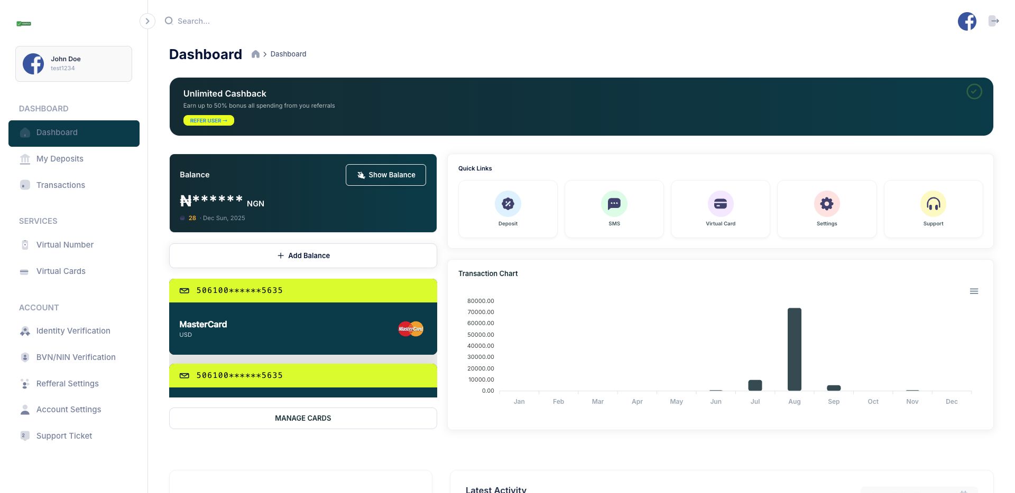Open the SMS quick link
Screen dimensions: 1015x493
tap(614, 209)
